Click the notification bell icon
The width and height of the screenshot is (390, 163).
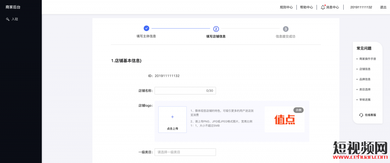tap(323, 7)
